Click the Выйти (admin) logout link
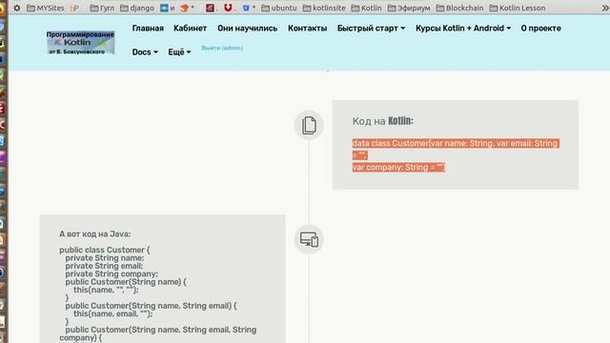This screenshot has width=610, height=343. point(222,48)
